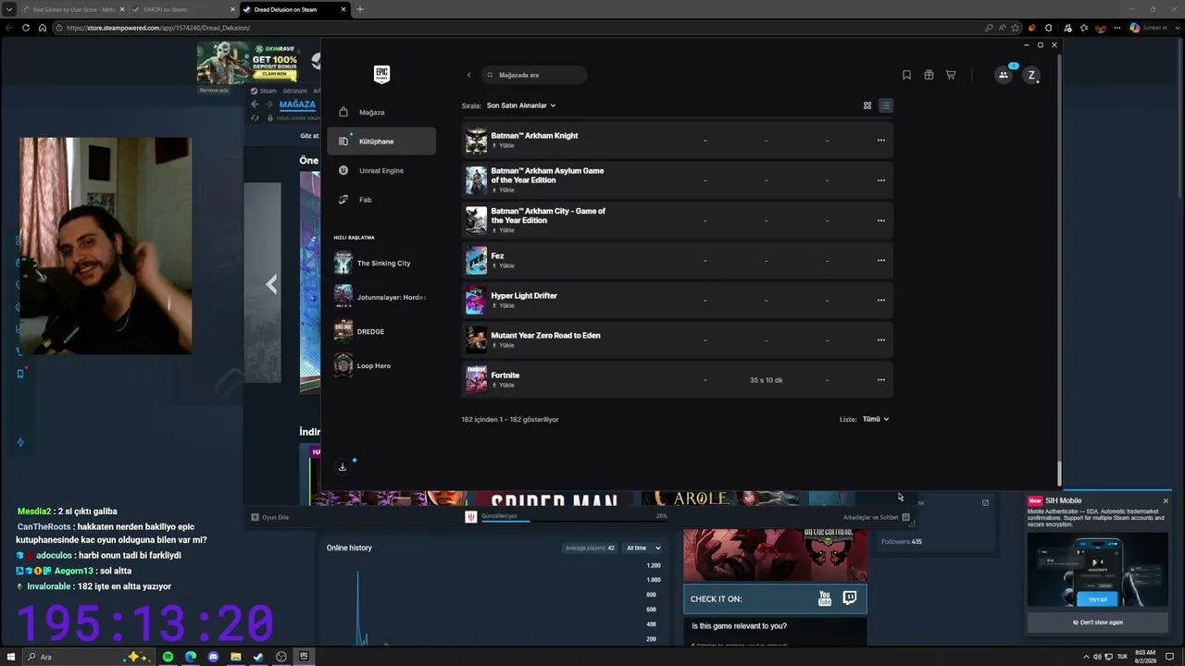1185x666 pixels.
Task: Click previous carousel arrow on Steam page
Action: click(271, 284)
